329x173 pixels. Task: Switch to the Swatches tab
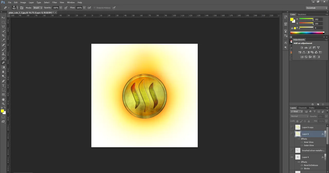click(302, 14)
